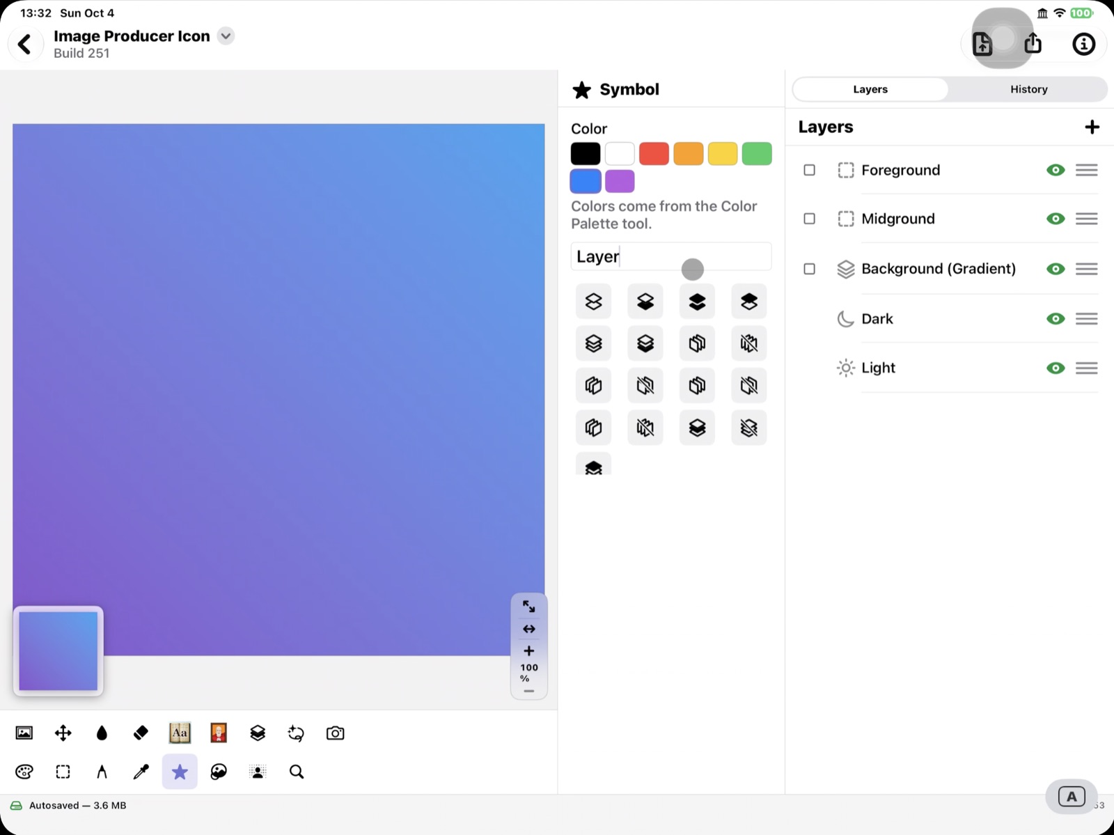Select the person background removal tool
The image size is (1114, 835).
pyautogui.click(x=258, y=772)
